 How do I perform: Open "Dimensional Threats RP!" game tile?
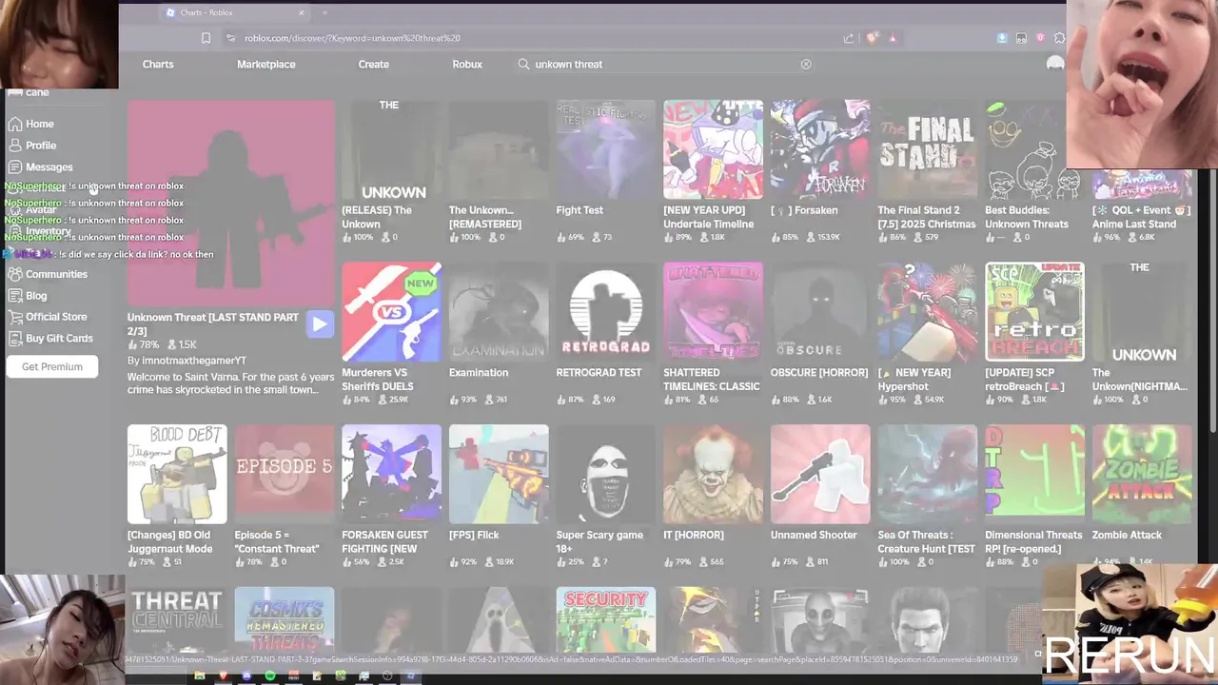(x=1034, y=496)
